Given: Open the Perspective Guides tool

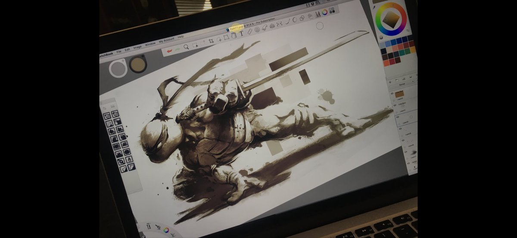Looking at the screenshot, I should point(272,26).
